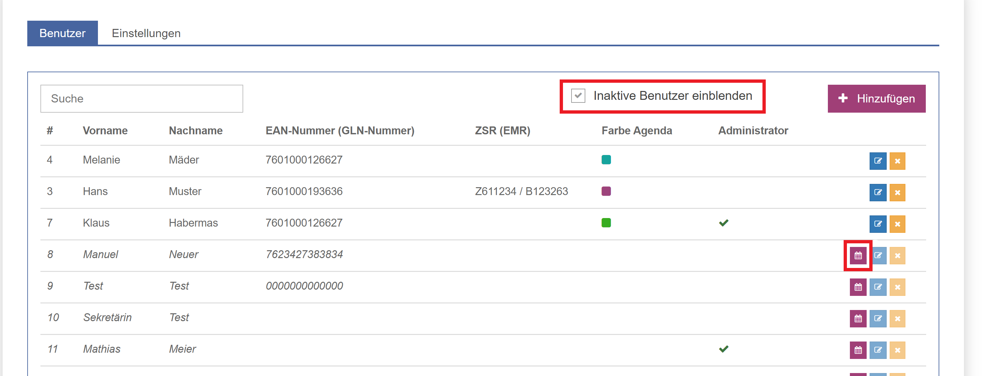Click purple agenda color of Hans
The image size is (982, 376).
[606, 191]
